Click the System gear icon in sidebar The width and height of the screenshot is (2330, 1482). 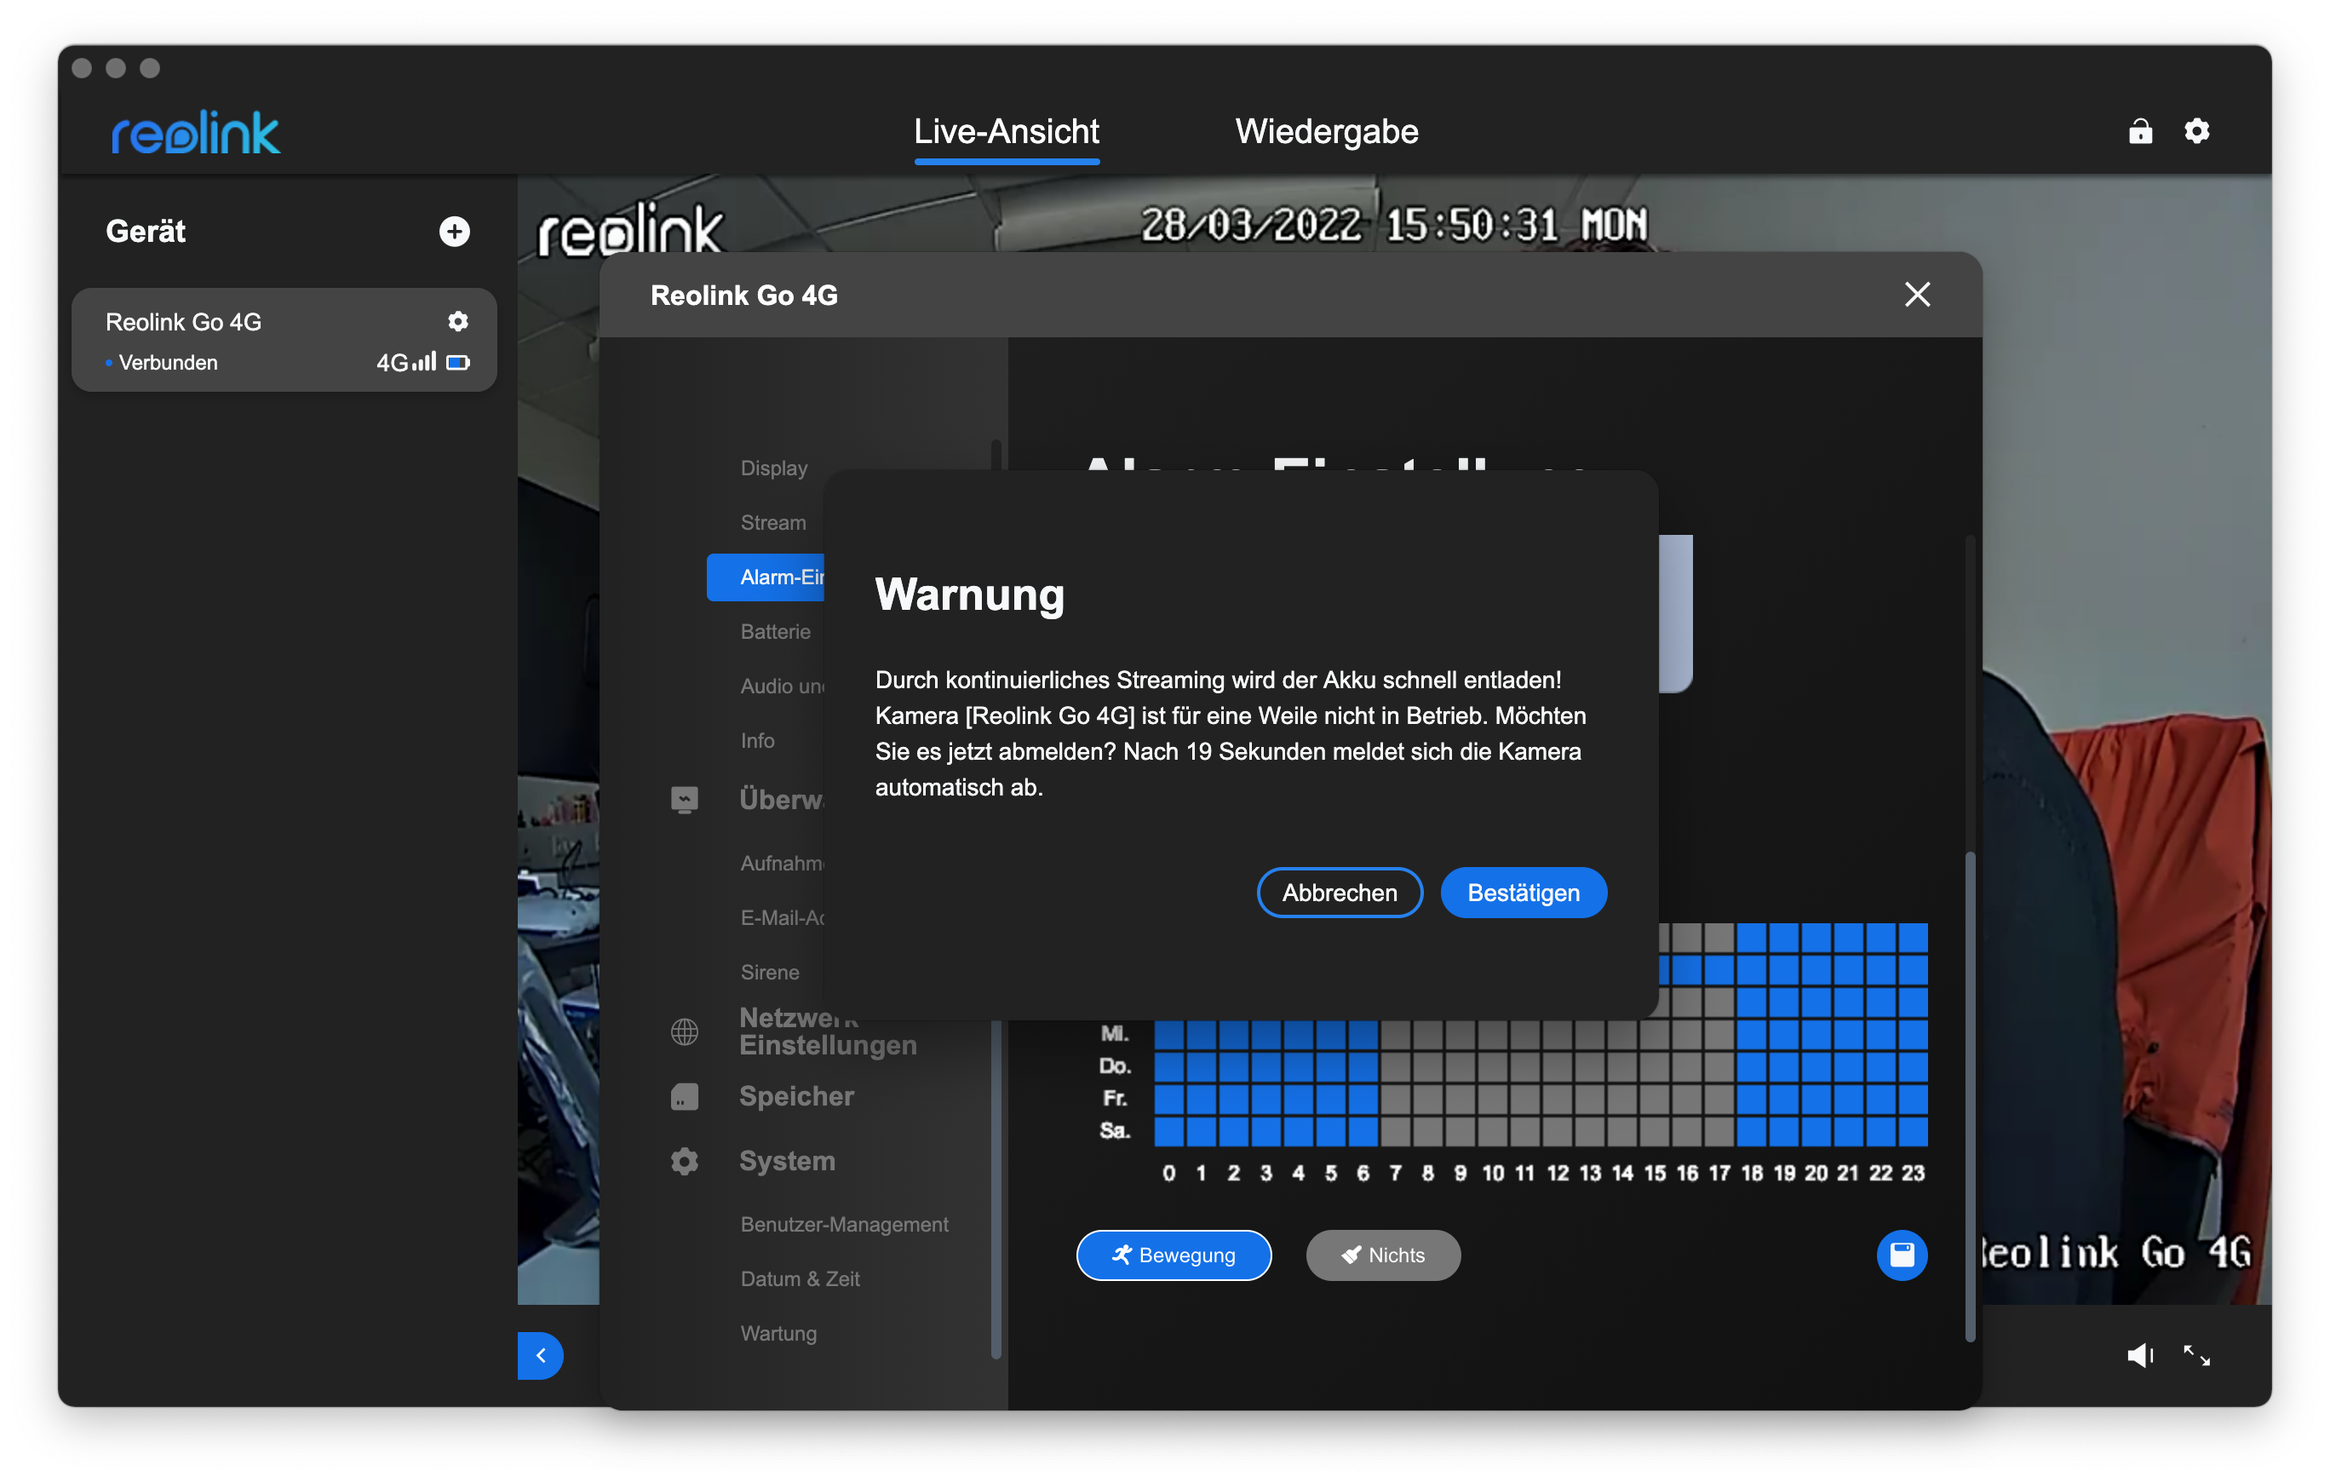[x=684, y=1161]
